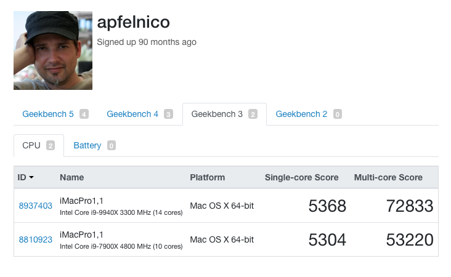
Task: Open the Geekbench 4 tab
Action: [132, 114]
